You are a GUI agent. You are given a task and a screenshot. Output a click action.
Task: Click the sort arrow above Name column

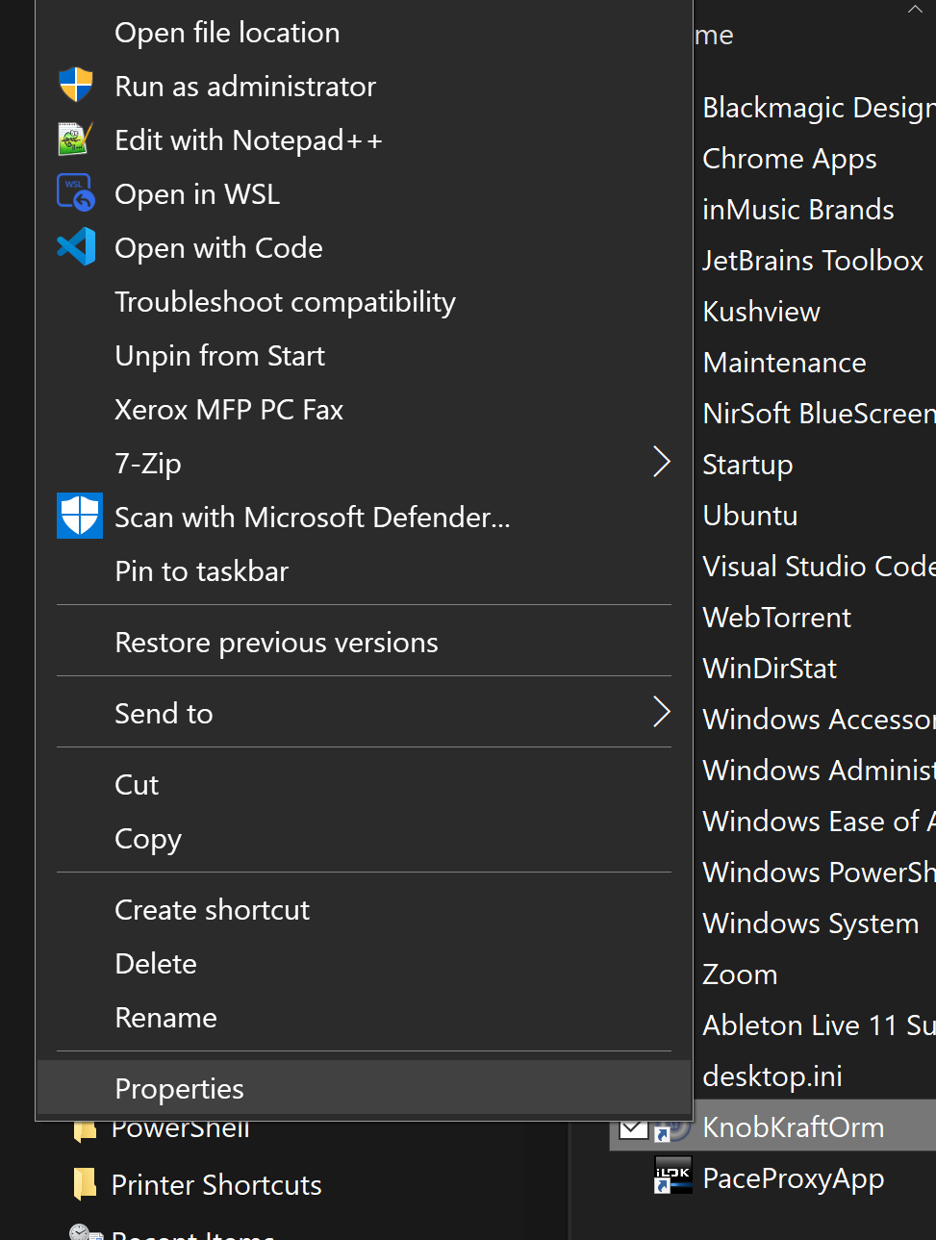(x=914, y=9)
